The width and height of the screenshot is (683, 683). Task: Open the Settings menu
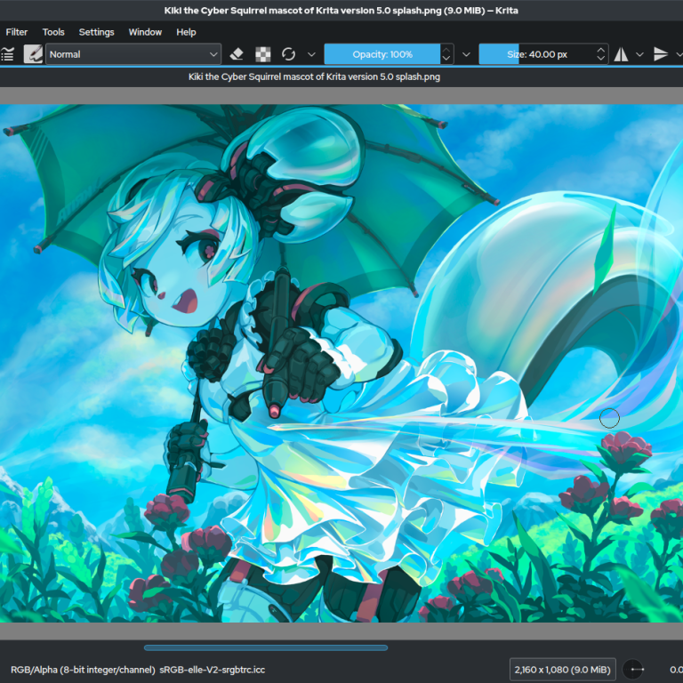[x=96, y=32]
